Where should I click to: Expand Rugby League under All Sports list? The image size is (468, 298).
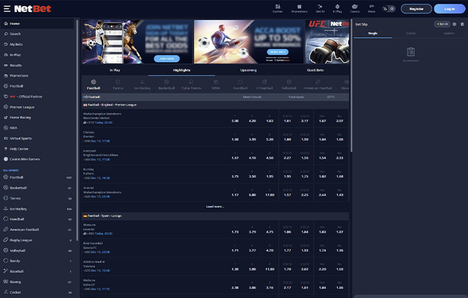click(37, 240)
